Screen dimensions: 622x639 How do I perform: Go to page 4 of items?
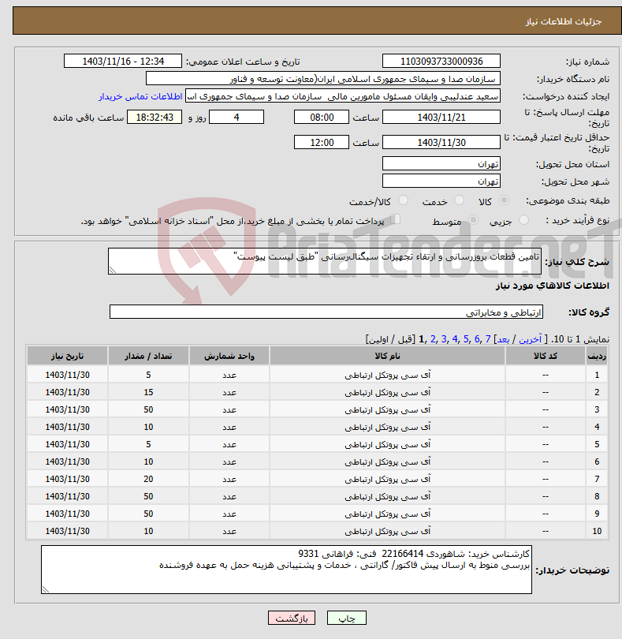455,339
